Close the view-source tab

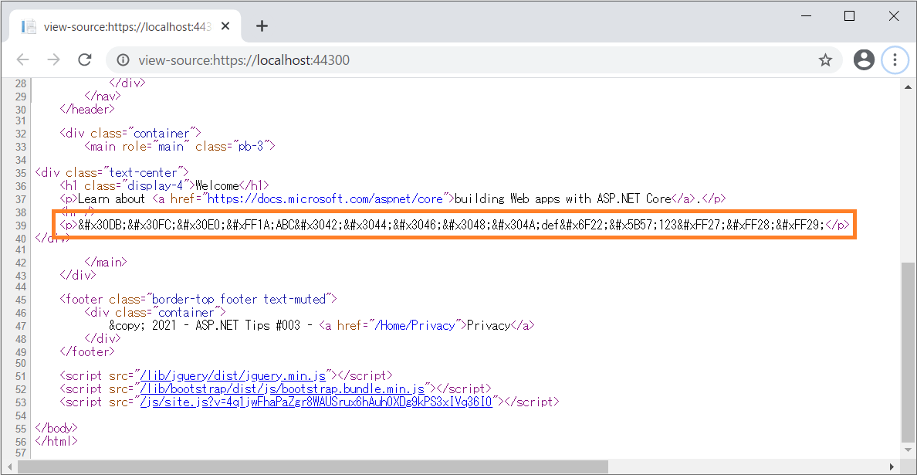(225, 26)
